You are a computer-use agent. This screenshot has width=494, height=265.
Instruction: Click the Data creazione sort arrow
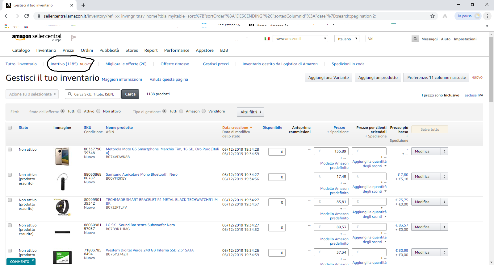pyautogui.click(x=251, y=128)
